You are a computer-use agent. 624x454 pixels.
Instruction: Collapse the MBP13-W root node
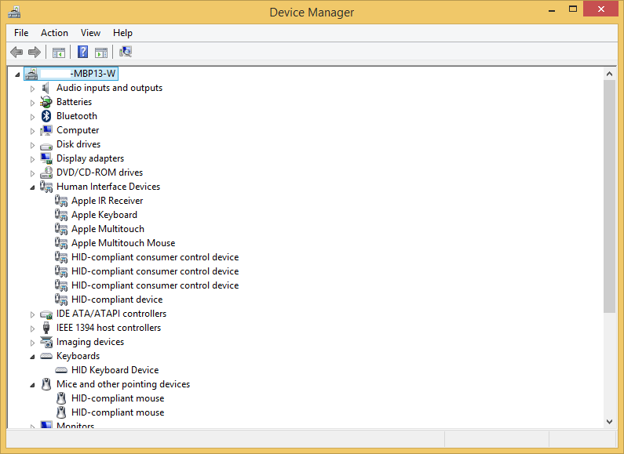click(x=17, y=74)
